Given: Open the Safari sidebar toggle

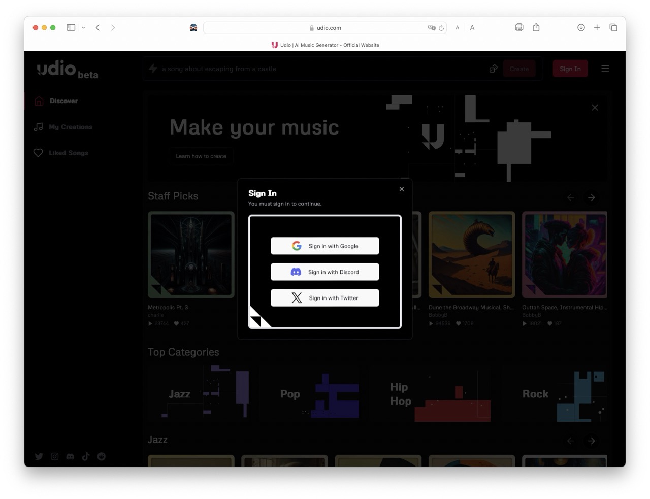Looking at the screenshot, I should [71, 28].
